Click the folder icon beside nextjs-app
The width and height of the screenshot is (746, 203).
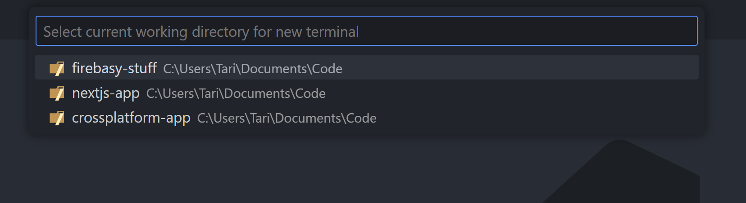[x=57, y=93]
